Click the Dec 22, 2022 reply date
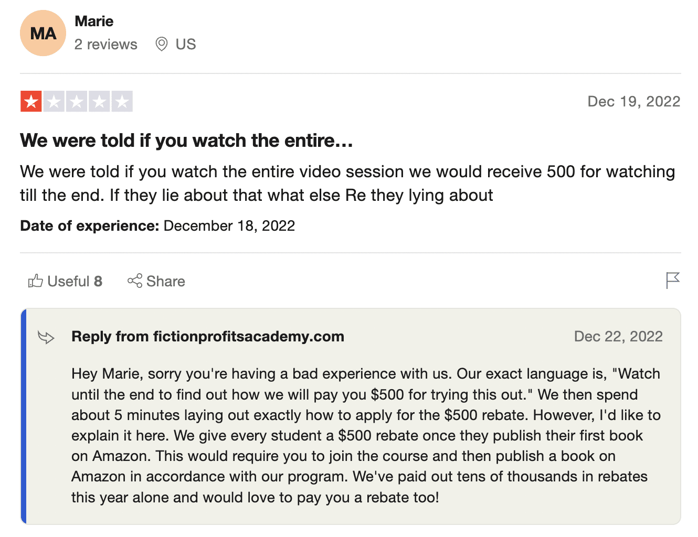Viewport: 698px width, 537px height. pyautogui.click(x=618, y=337)
